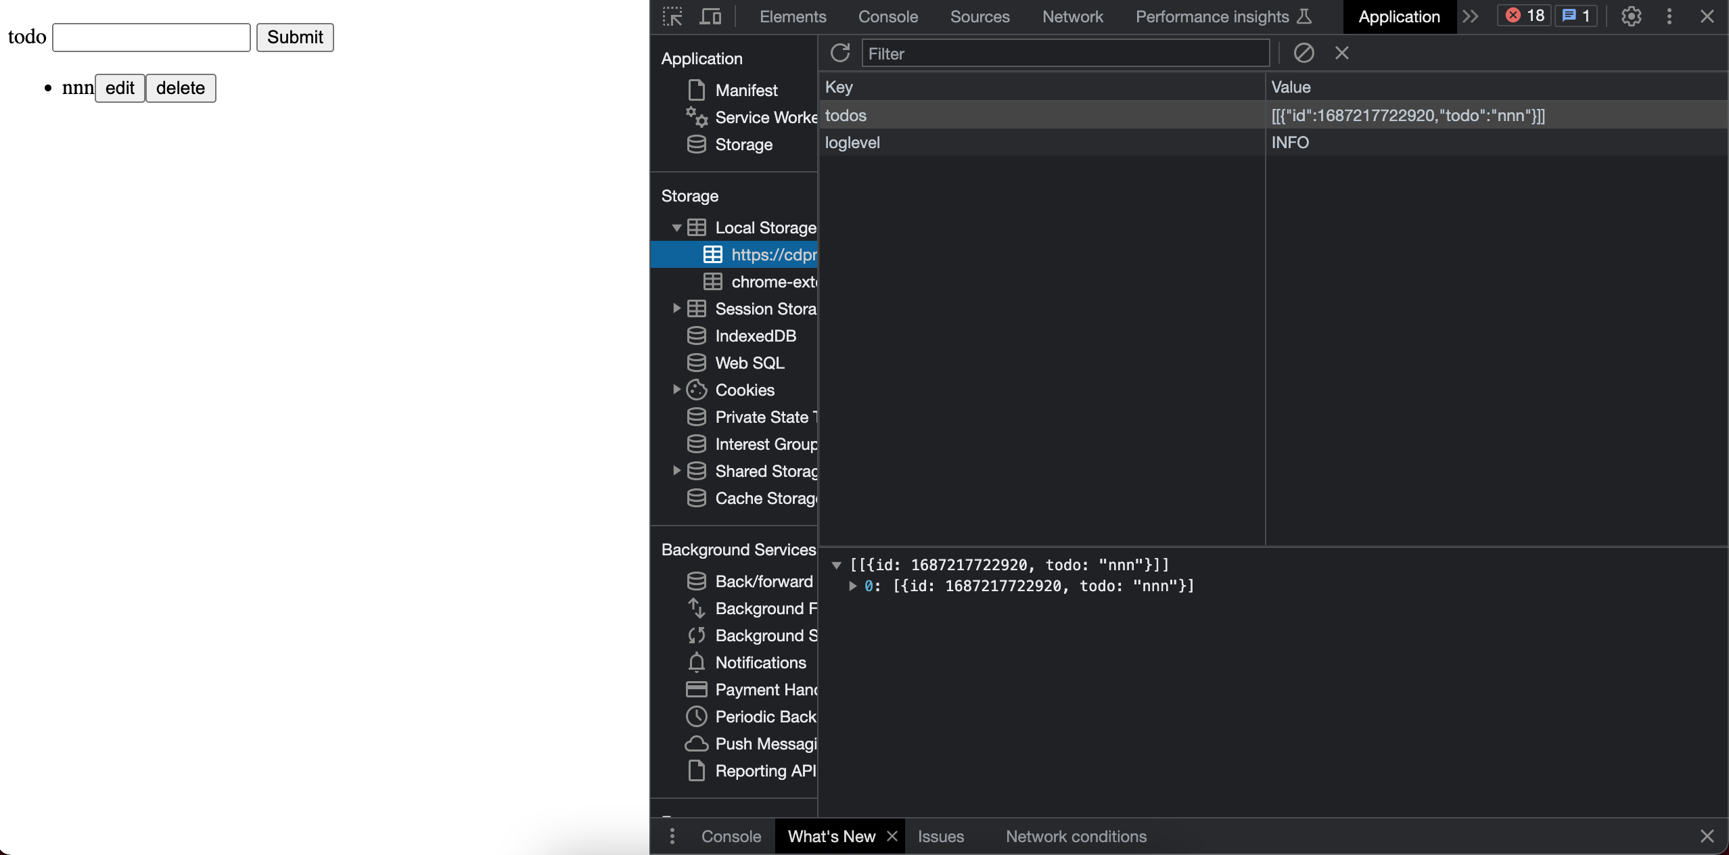Expand array item 0 in preview
The width and height of the screenshot is (1729, 855).
852,586
